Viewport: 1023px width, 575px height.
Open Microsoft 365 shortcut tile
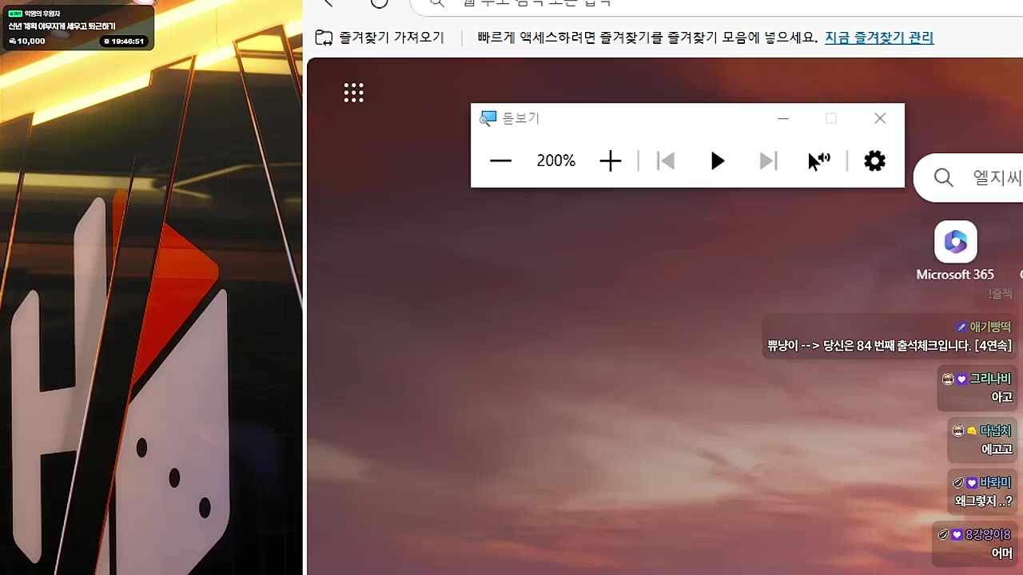coord(955,252)
